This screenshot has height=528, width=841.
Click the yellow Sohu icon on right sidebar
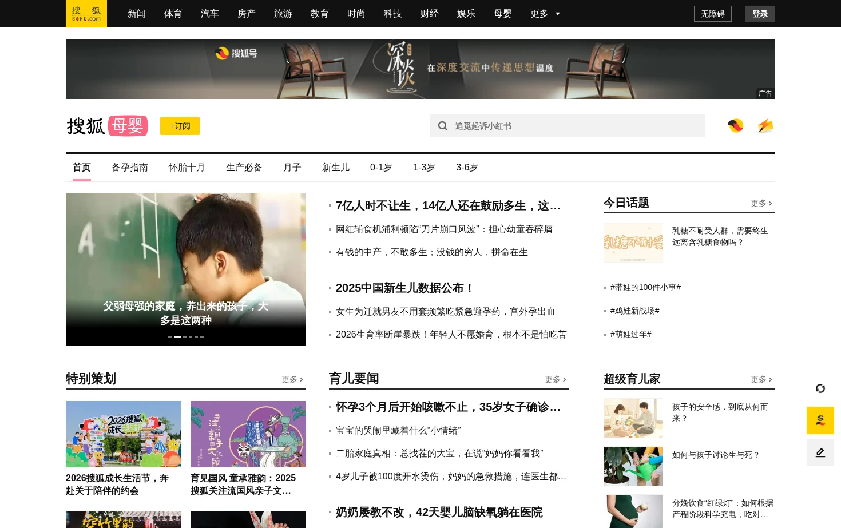click(820, 420)
